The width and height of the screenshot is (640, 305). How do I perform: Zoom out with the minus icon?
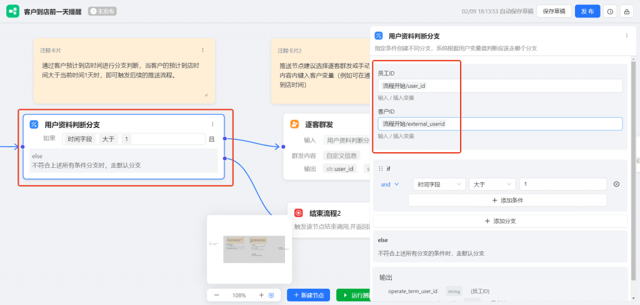pyautogui.click(x=217, y=295)
